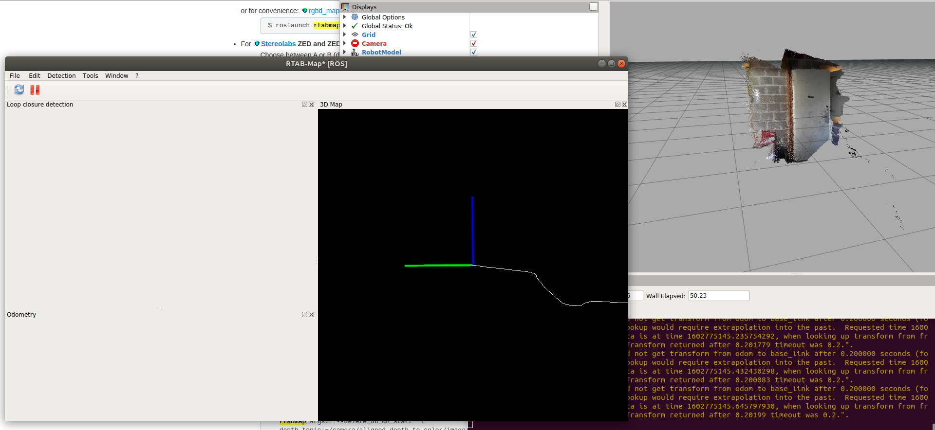935x430 pixels.
Task: Click the RTAB-Map* [ROS] title bar
Action: tap(317, 64)
